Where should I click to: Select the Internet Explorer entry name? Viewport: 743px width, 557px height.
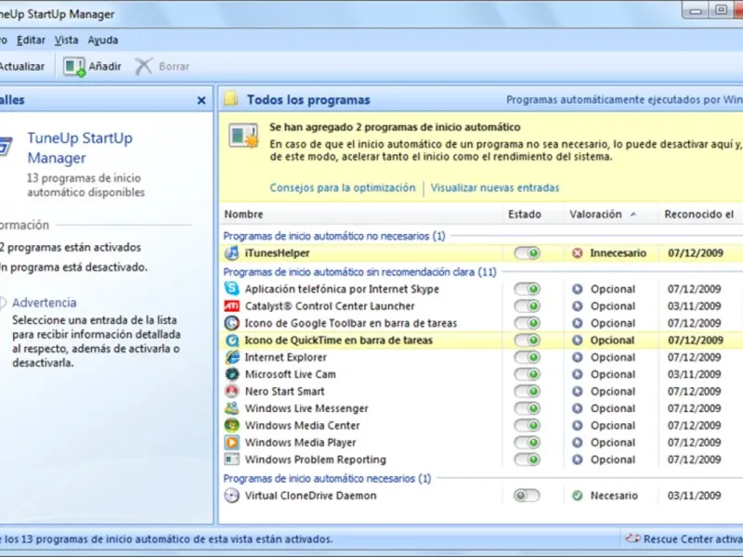[x=286, y=357]
